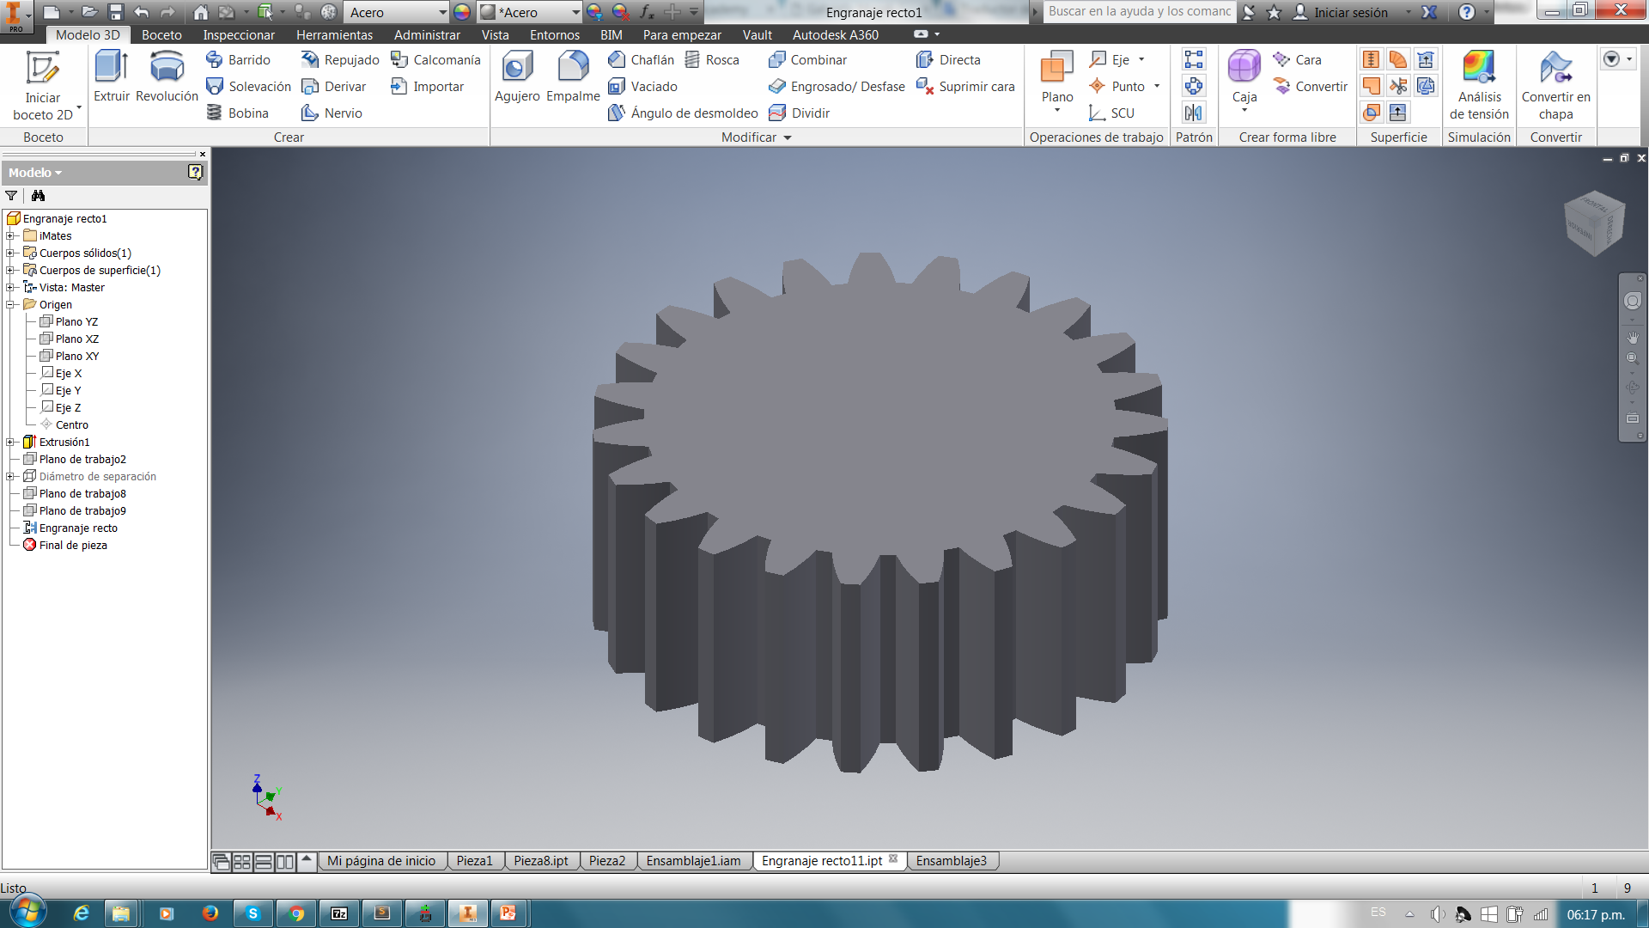
Task: Open the Ensamblaje1.iam document tab
Action: [x=693, y=861]
